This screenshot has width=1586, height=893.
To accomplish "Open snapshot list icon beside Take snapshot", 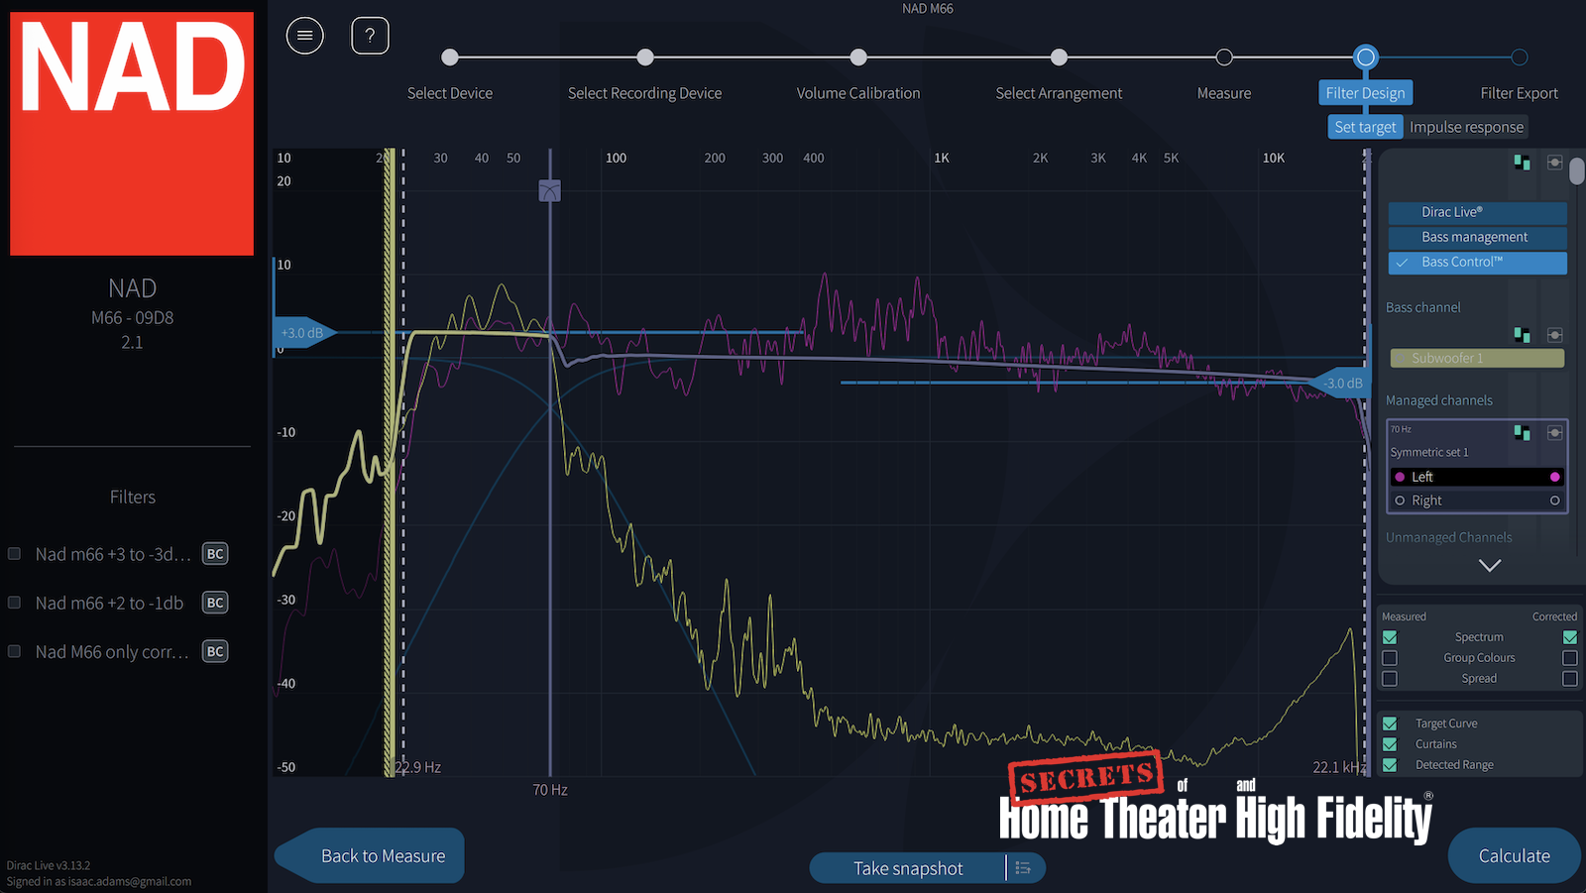I will pyautogui.click(x=1024, y=868).
